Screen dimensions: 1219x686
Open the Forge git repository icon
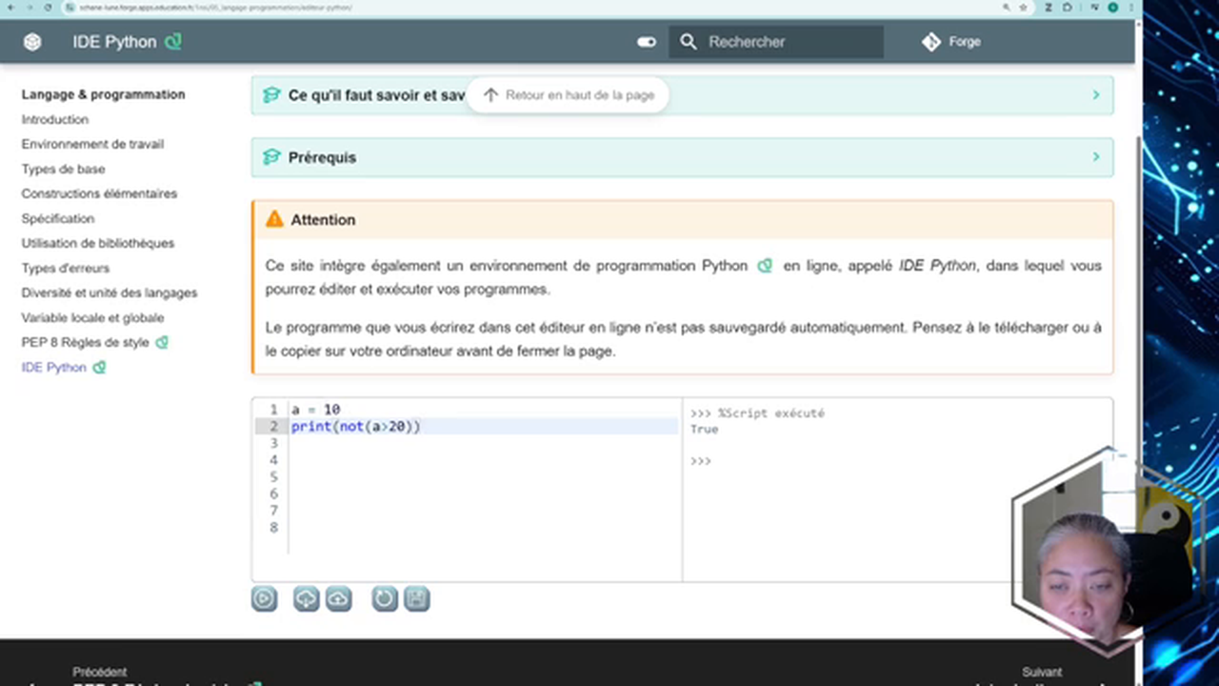(931, 42)
